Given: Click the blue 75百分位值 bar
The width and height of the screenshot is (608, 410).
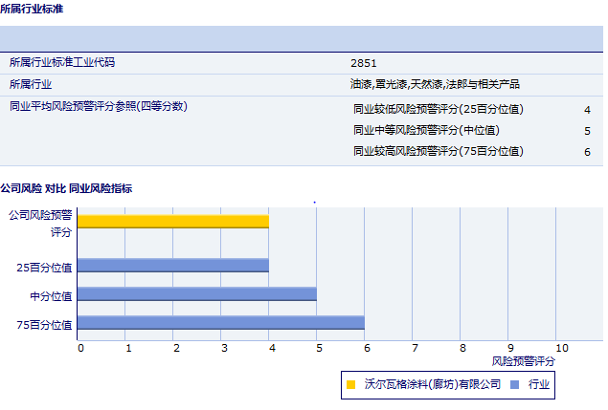Looking at the screenshot, I should 220,323.
